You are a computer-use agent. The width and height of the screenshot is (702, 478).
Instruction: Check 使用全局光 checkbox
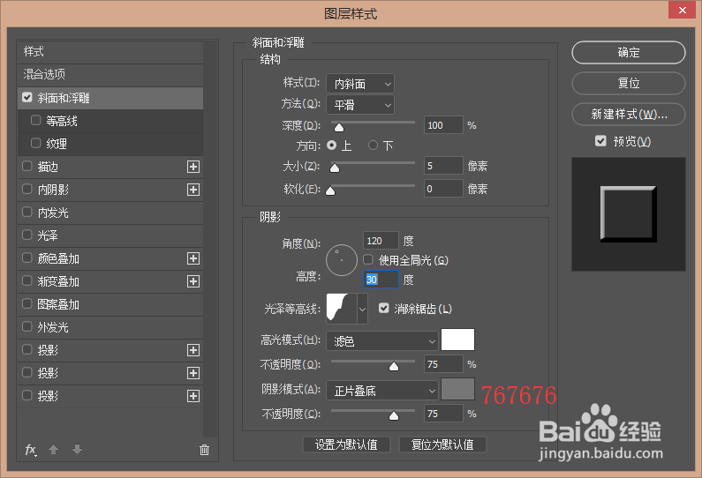pos(368,259)
